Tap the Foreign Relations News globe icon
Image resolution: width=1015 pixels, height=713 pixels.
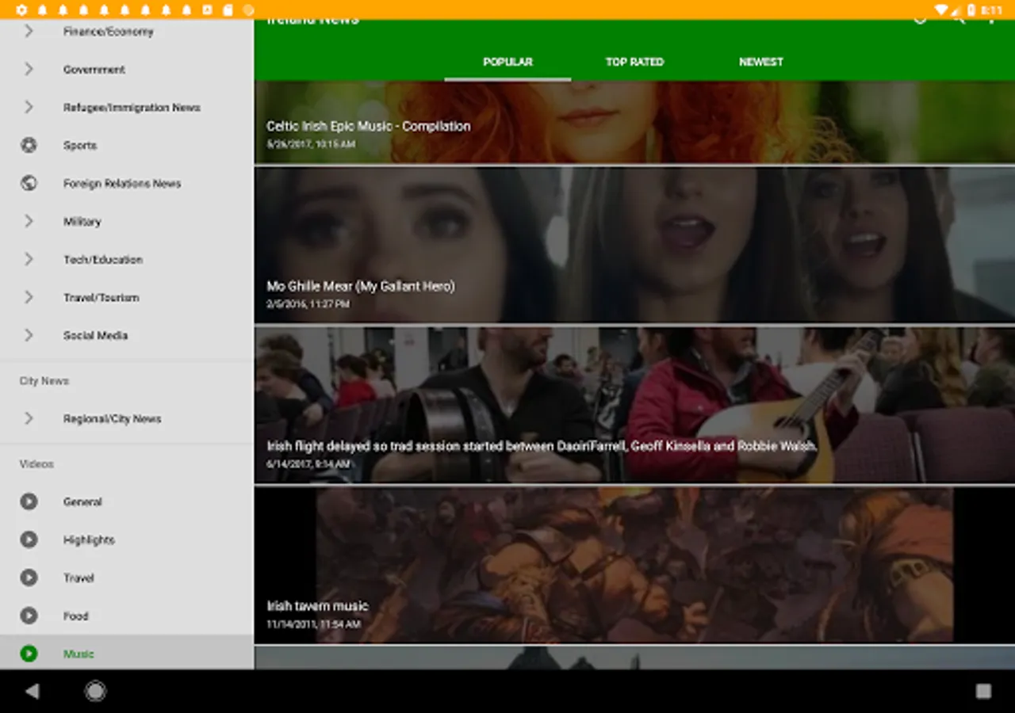29,183
